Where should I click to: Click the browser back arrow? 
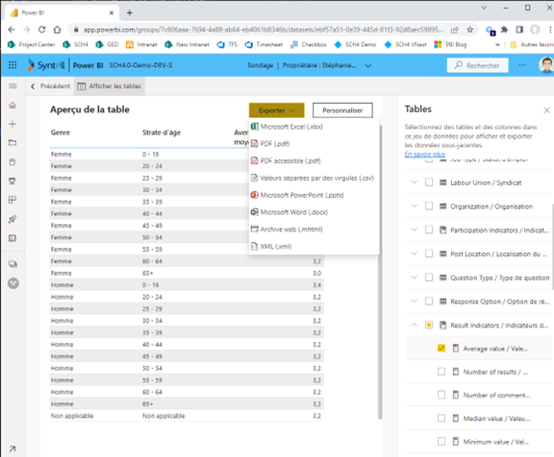(x=12, y=30)
